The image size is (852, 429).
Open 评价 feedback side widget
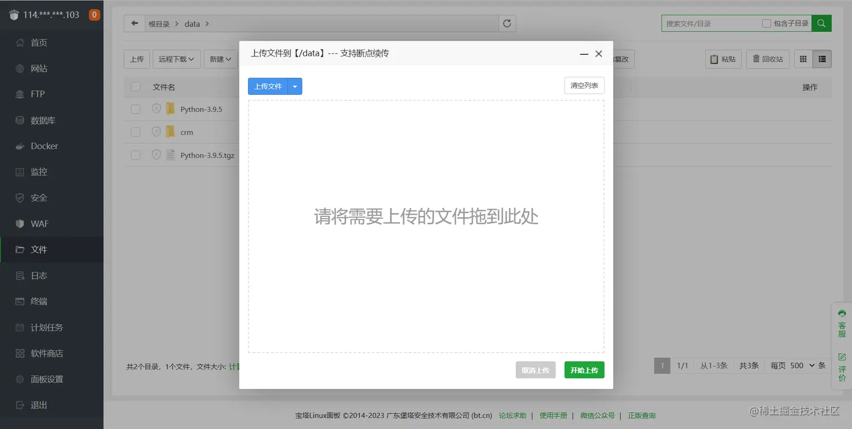pyautogui.click(x=842, y=368)
